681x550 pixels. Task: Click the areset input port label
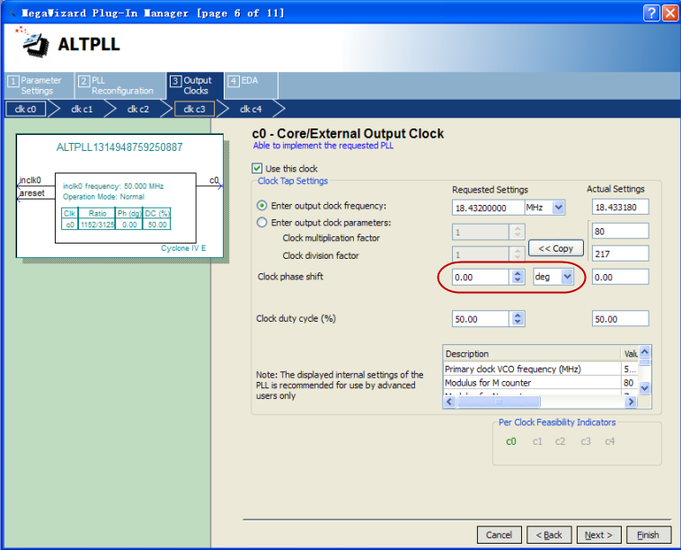point(32,193)
